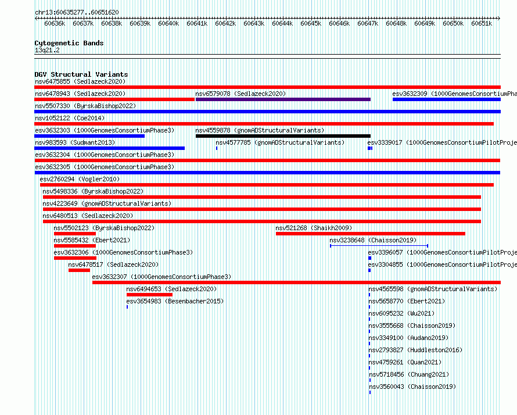Click the 60644k ruler tick label
The image size is (517, 415).
pyautogui.click(x=282, y=23)
